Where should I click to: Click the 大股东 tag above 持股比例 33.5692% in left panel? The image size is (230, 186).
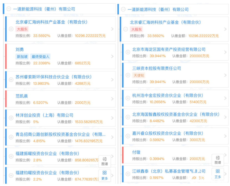(x=22, y=29)
